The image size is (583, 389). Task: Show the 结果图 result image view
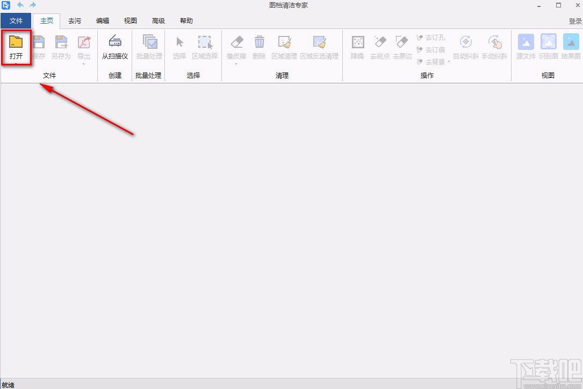coord(571,42)
